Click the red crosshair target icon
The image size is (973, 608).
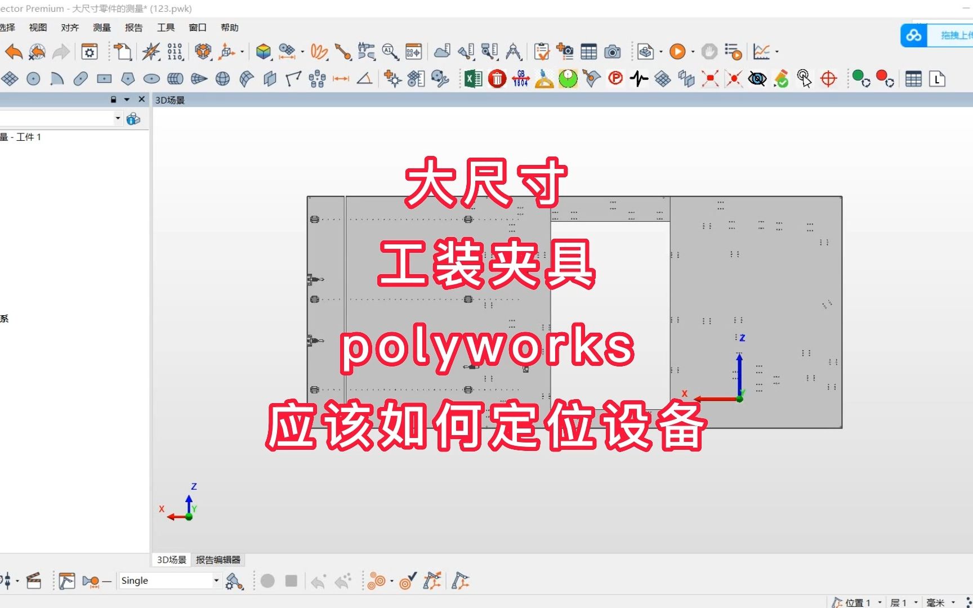pyautogui.click(x=828, y=79)
